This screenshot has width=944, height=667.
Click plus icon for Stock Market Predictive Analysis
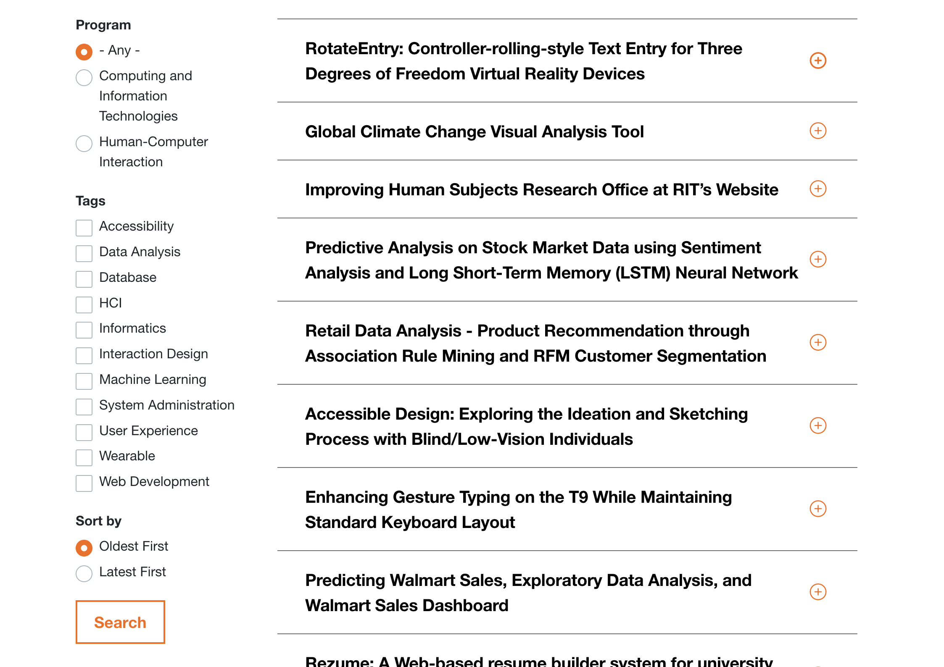click(x=817, y=260)
